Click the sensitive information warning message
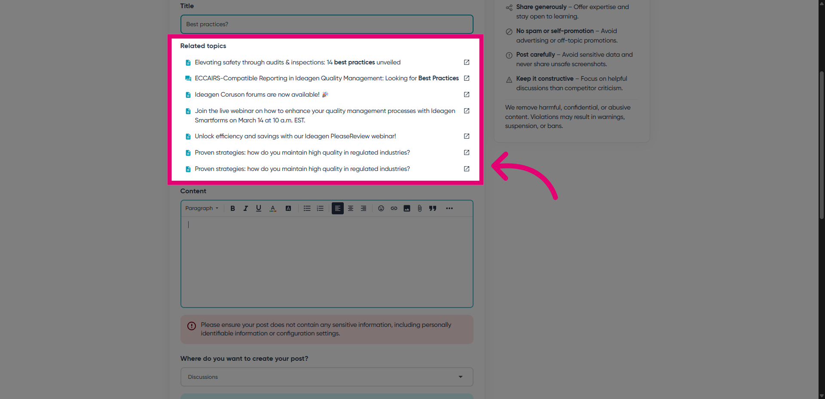The height and width of the screenshot is (399, 825). (327, 329)
